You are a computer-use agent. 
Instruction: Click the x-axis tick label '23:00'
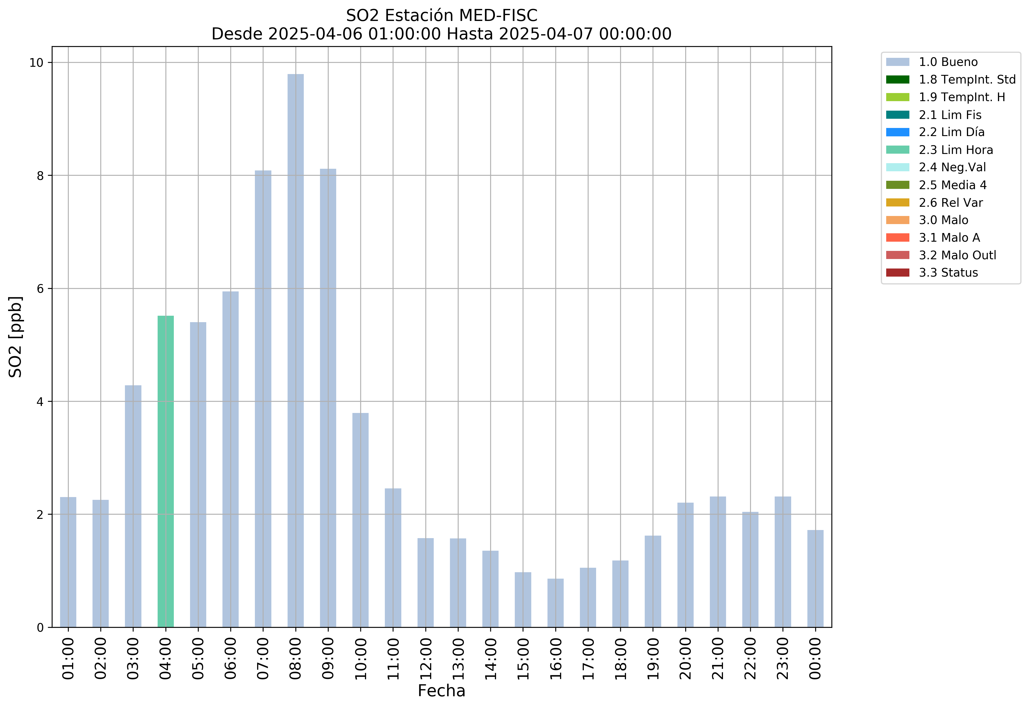[783, 658]
